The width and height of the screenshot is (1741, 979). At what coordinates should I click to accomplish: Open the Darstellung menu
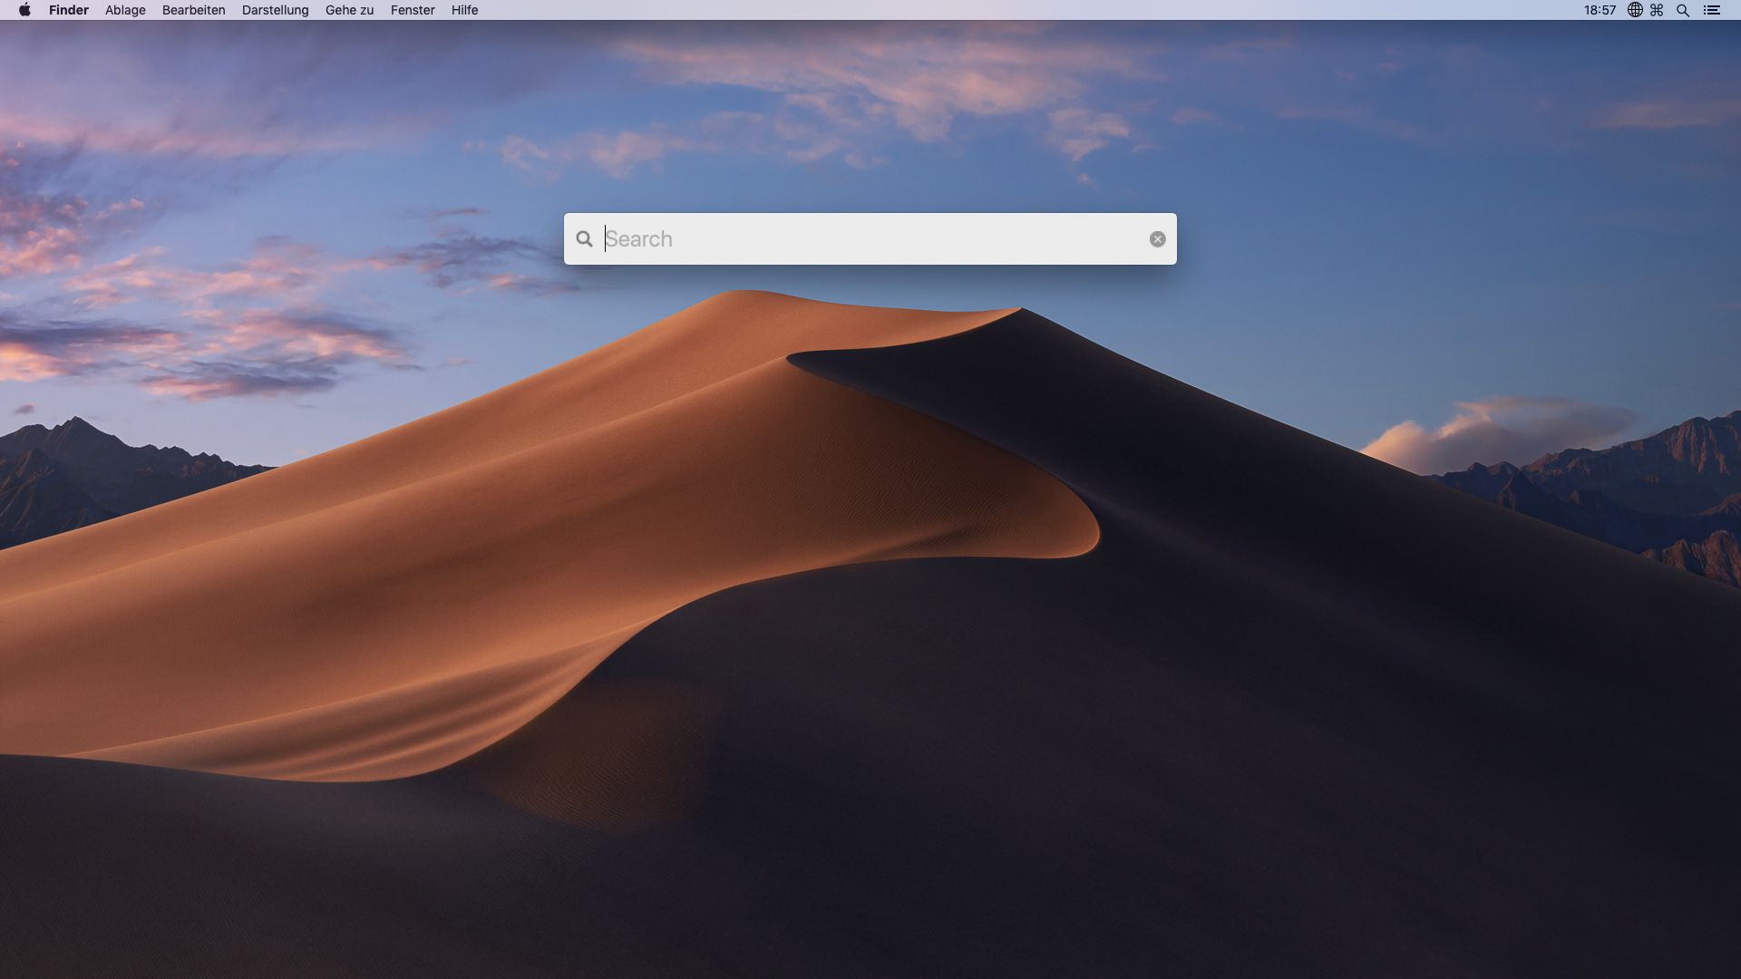click(275, 10)
